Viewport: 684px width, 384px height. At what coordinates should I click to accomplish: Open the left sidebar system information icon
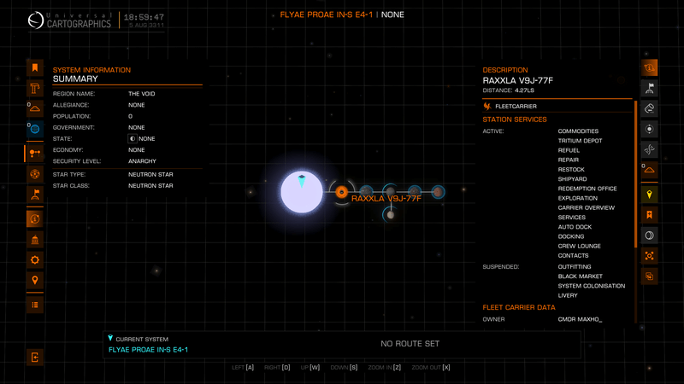[x=35, y=219]
